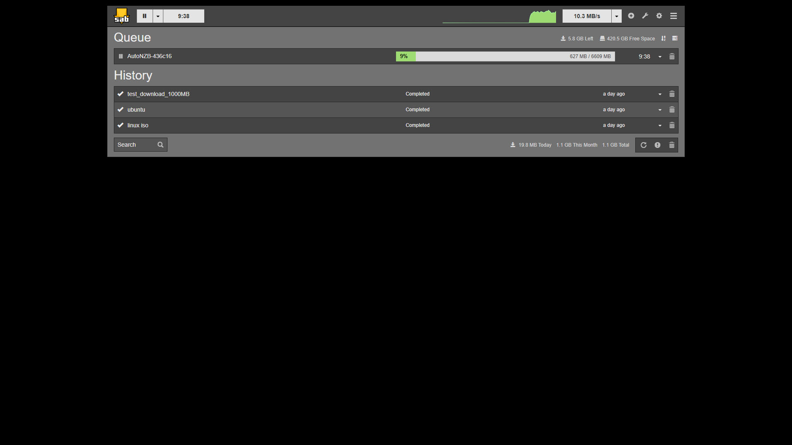
Task: Click the history info icon
Action: coord(657,145)
